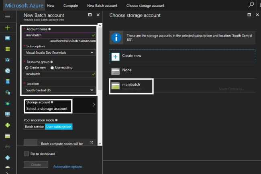261x174 pixels.
Task: Go to Microsoft Azure home logo
Action: pyautogui.click(x=24, y=6)
